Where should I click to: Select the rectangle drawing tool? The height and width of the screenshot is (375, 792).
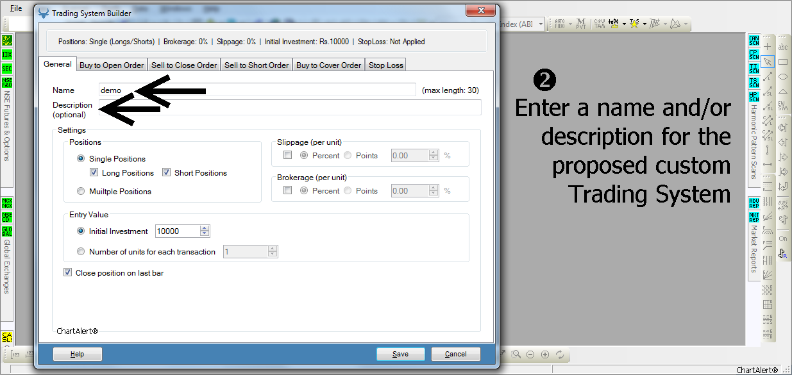point(783,62)
